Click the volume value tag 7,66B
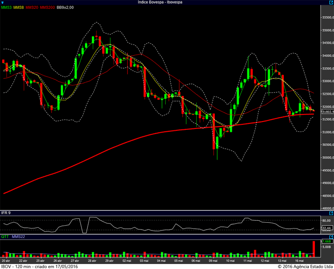Viewport: 334px width, 269px height. [x=327, y=241]
